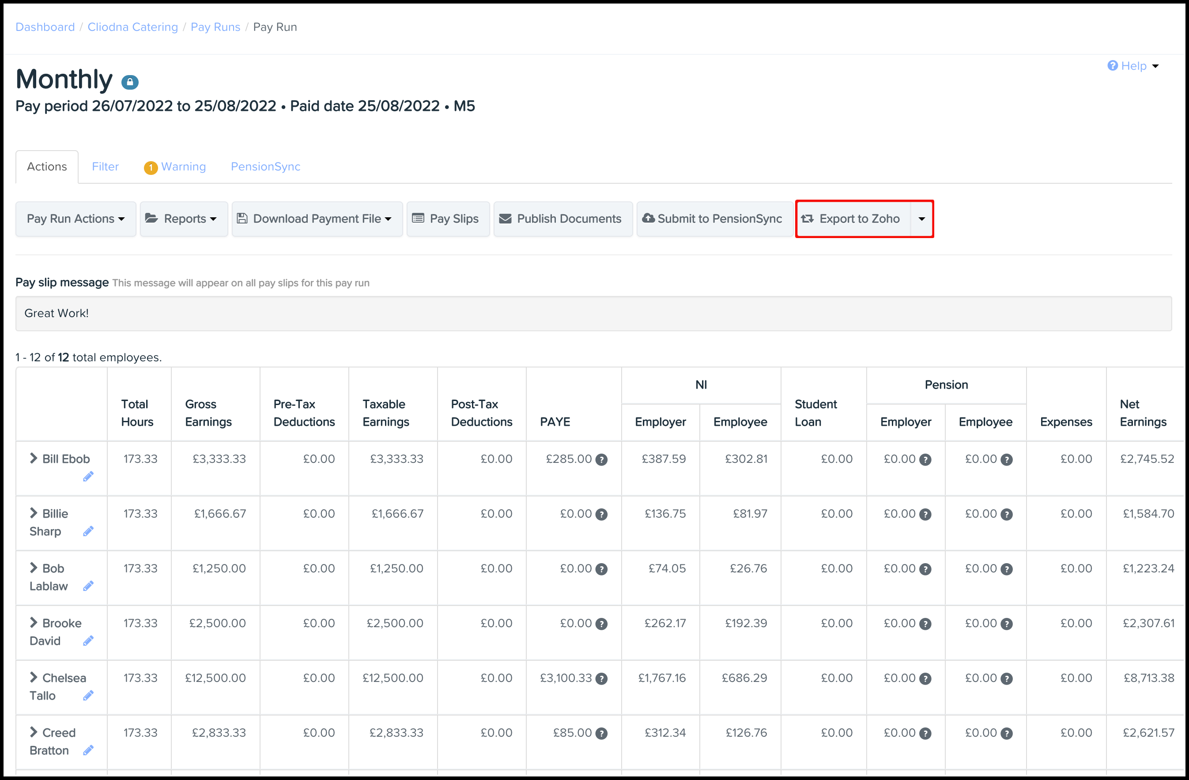Click PAYE help icon in Creed Bratton row

coord(602,734)
